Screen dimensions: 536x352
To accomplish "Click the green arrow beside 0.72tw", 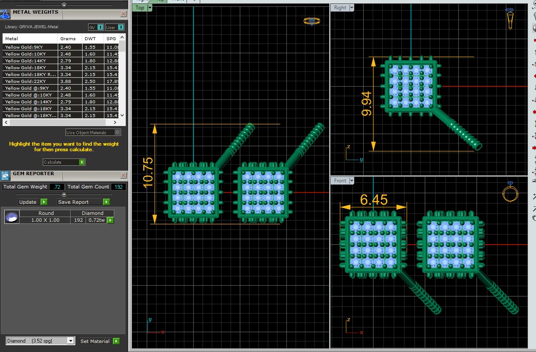I will [110, 220].
